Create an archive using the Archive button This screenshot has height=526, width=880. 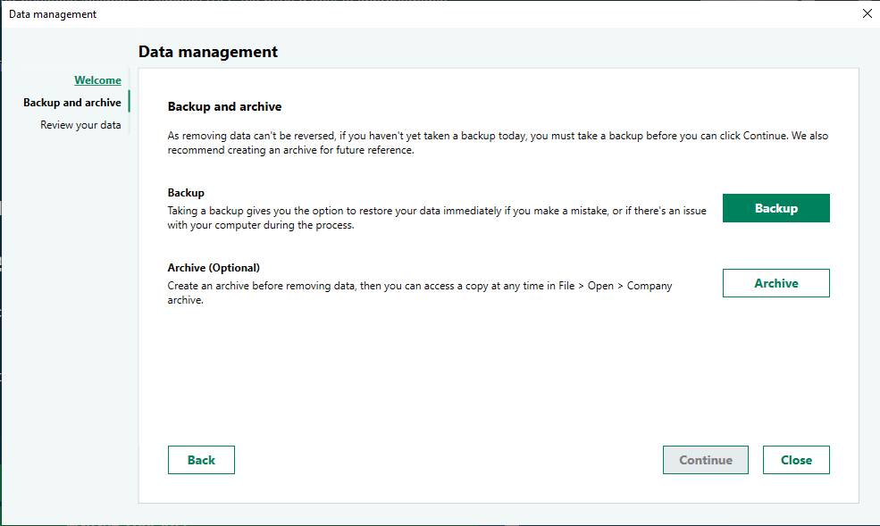pos(775,282)
